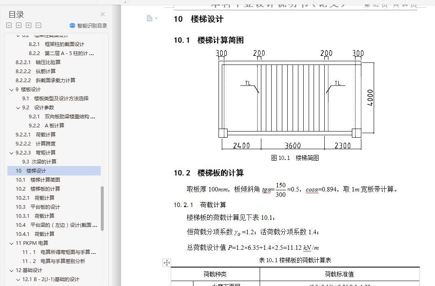Collapse the 9.2 设计参数 node
Viewport: 435px width, 286px height.
point(18,108)
